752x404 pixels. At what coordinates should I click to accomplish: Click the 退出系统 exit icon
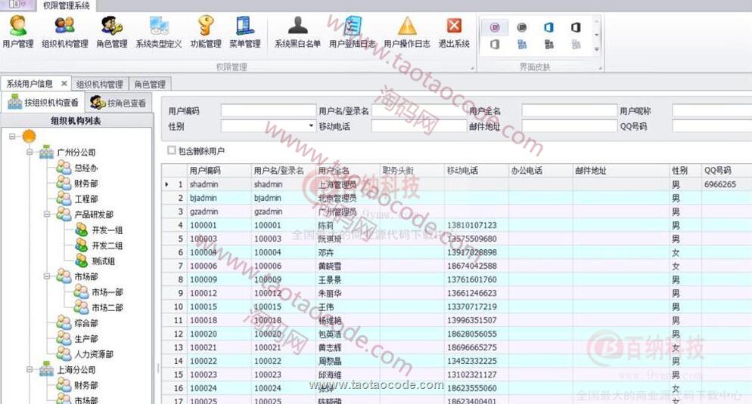click(454, 32)
